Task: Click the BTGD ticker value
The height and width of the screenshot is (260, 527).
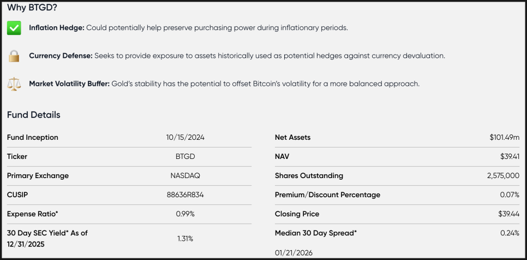Action: coord(185,157)
